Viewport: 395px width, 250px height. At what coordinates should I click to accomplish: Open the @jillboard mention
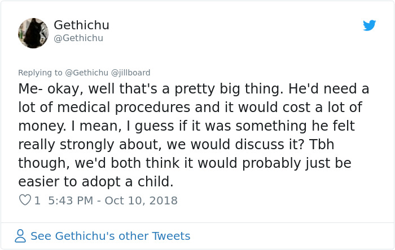(131, 73)
